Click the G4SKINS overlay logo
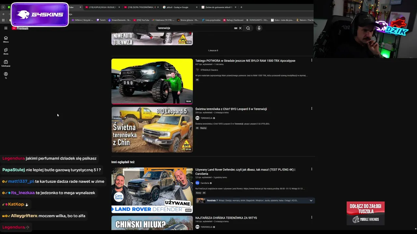This screenshot has height=234, width=417. (40, 15)
